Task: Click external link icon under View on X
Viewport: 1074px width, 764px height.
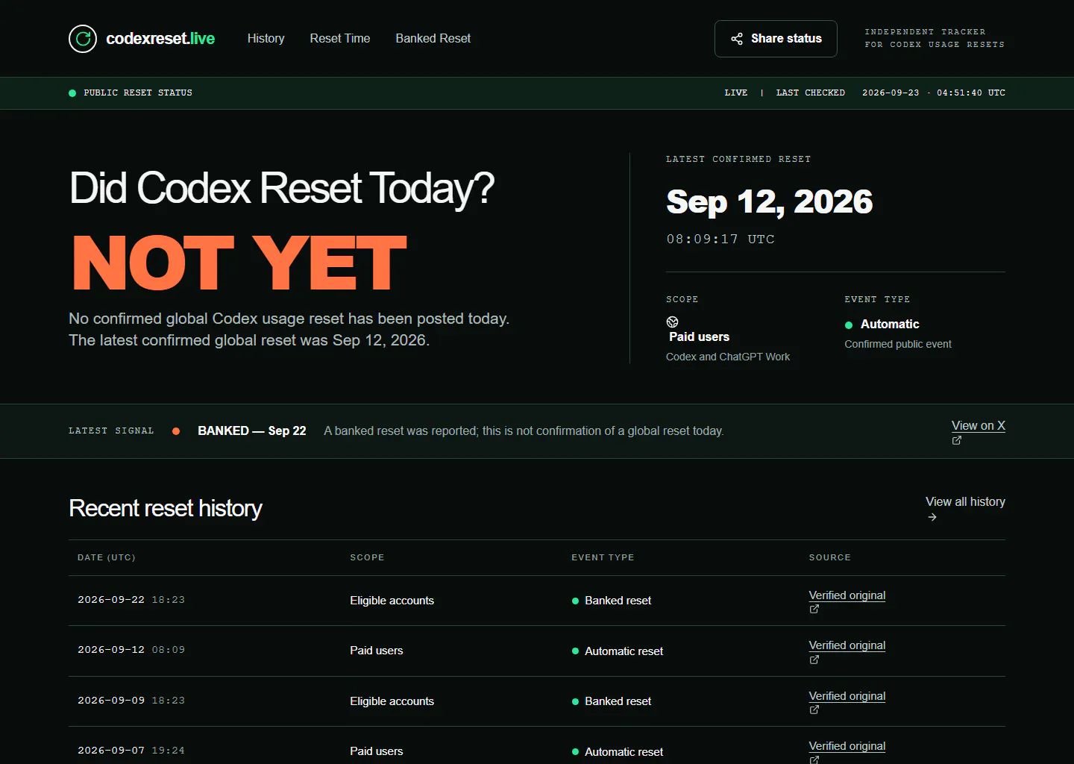Action: coord(957,440)
